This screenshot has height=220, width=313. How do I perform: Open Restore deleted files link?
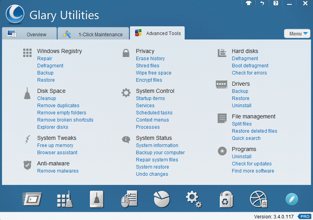click(255, 131)
